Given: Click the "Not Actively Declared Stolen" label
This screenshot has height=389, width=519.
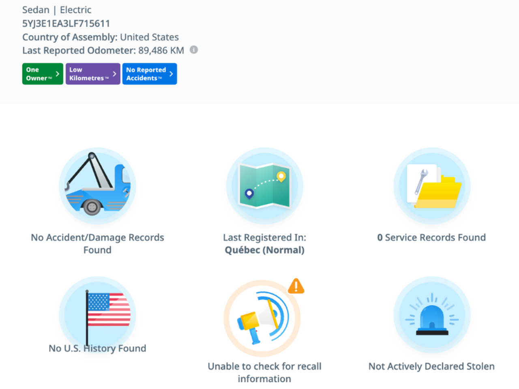Looking at the screenshot, I should (x=431, y=366).
